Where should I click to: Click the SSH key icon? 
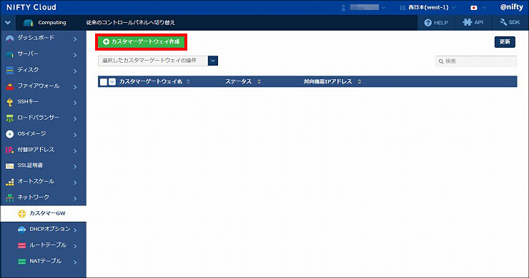[x=10, y=102]
